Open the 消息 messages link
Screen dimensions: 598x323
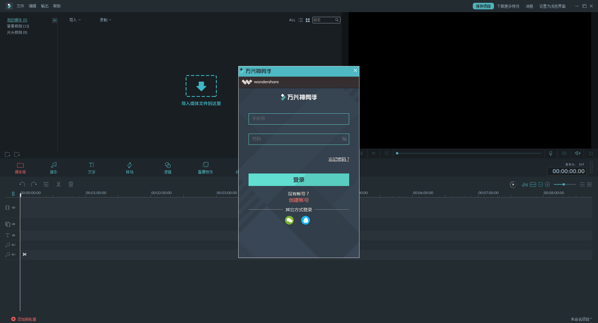point(529,6)
